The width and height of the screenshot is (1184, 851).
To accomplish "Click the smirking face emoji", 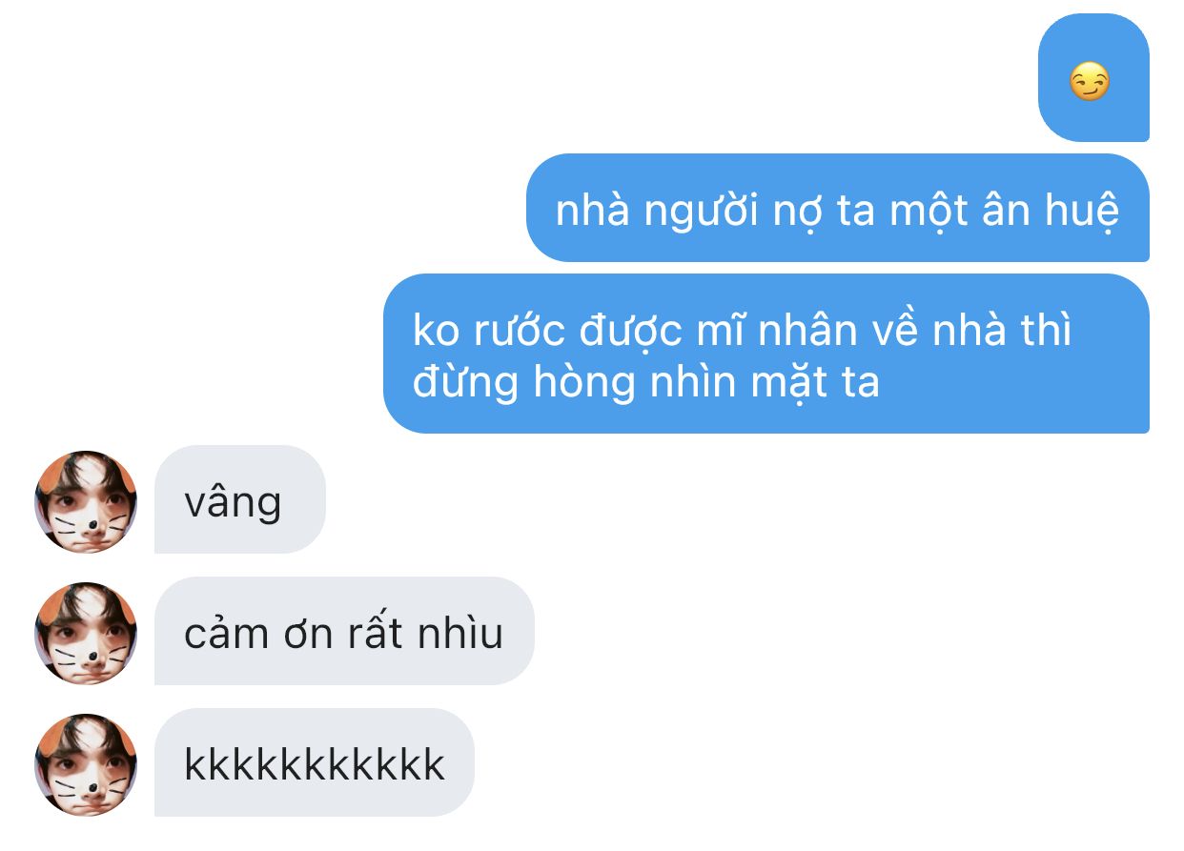I will (1090, 83).
